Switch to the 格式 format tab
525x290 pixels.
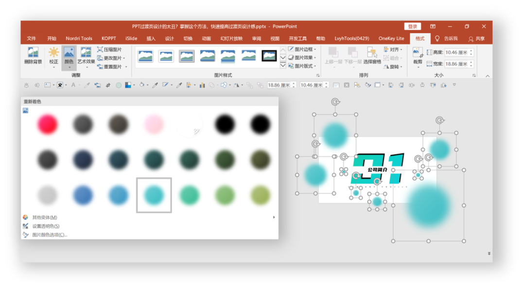click(x=420, y=38)
